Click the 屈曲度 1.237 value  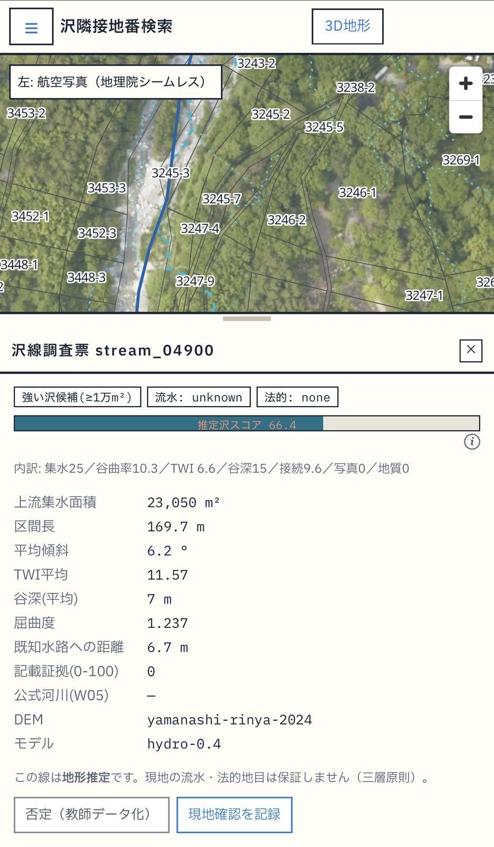click(167, 623)
